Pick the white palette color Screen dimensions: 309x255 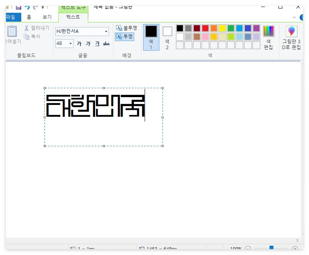click(180, 37)
